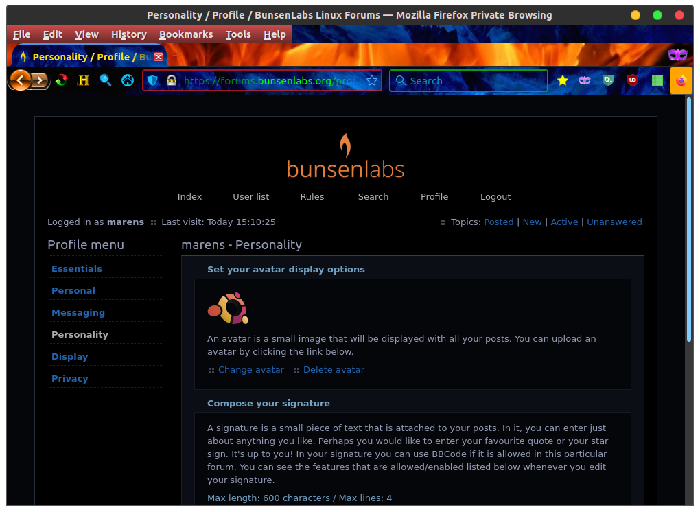Click the 'Compose your signature' heading
The height and width of the screenshot is (512, 700).
(268, 404)
